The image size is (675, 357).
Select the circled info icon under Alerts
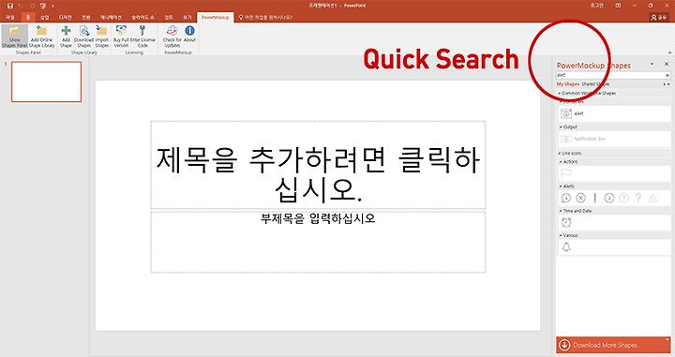[x=609, y=198]
